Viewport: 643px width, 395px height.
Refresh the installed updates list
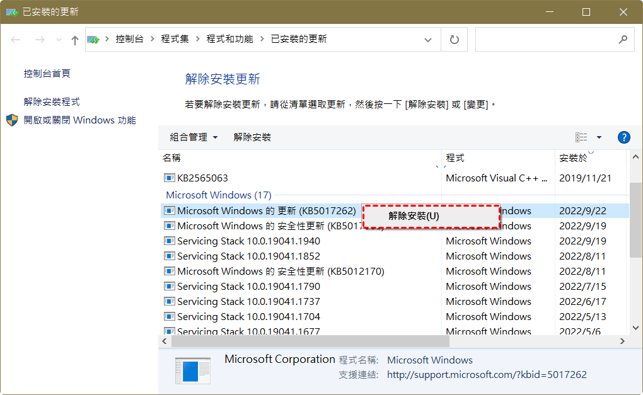tap(455, 40)
